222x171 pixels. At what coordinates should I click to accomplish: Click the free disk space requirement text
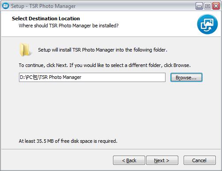click(68, 141)
